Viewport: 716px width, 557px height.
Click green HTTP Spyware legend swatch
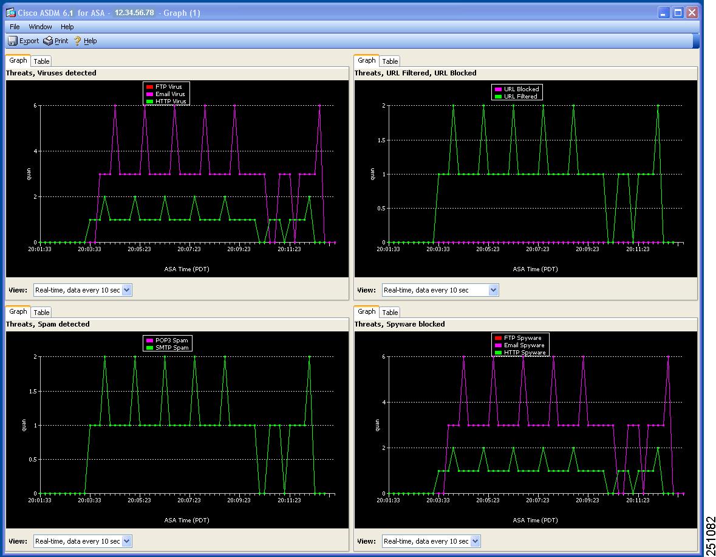pyautogui.click(x=498, y=353)
